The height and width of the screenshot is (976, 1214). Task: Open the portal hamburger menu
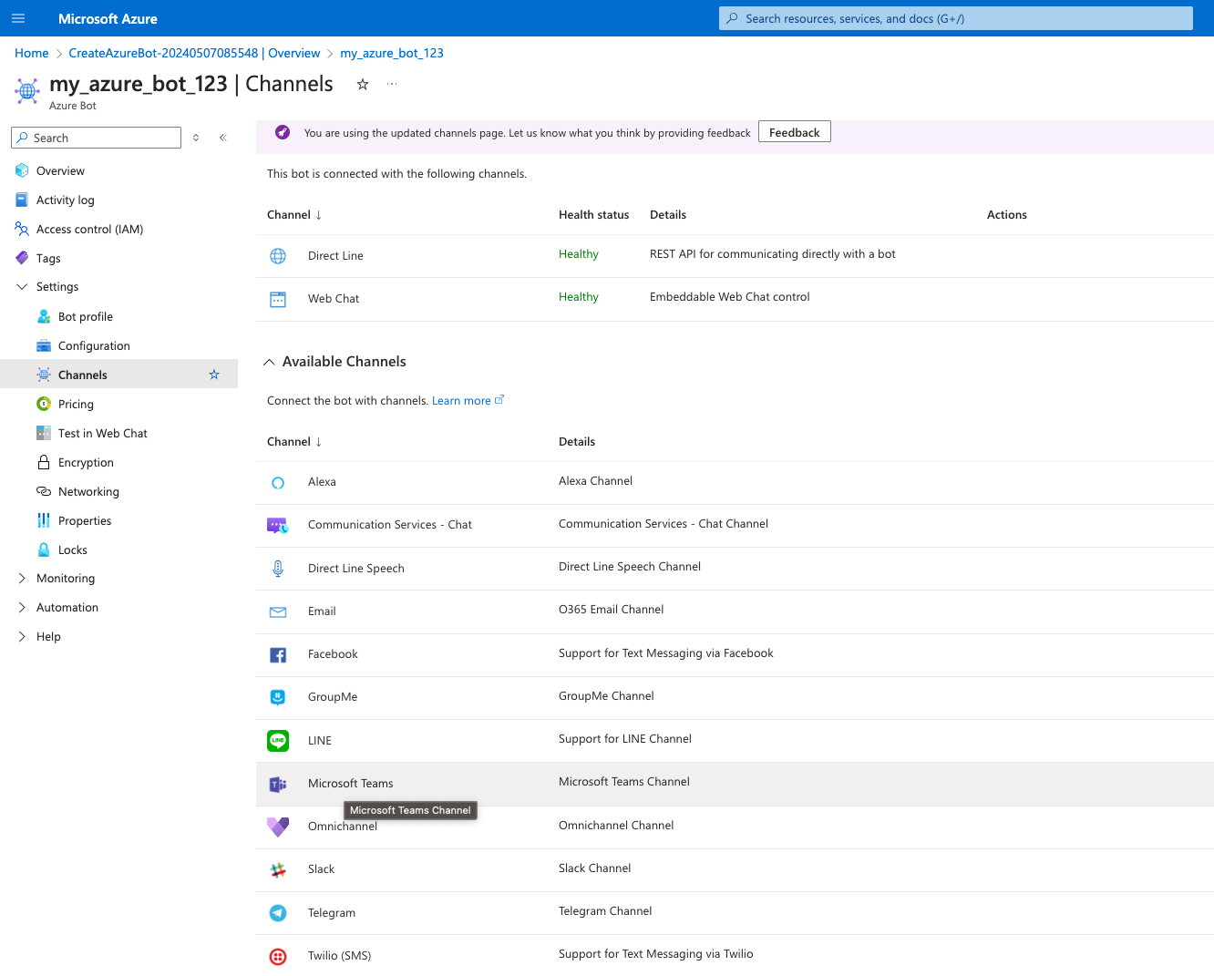[x=18, y=18]
